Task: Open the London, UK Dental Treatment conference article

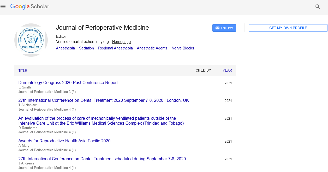Action: click(104, 100)
